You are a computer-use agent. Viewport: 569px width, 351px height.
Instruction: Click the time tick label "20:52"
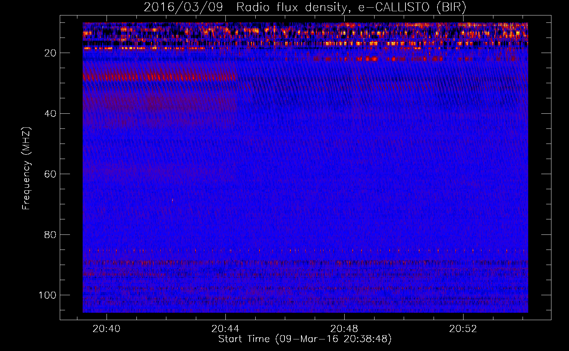[463, 329]
